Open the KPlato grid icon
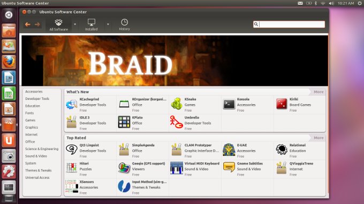The width and height of the screenshot is (364, 204). 124,122
